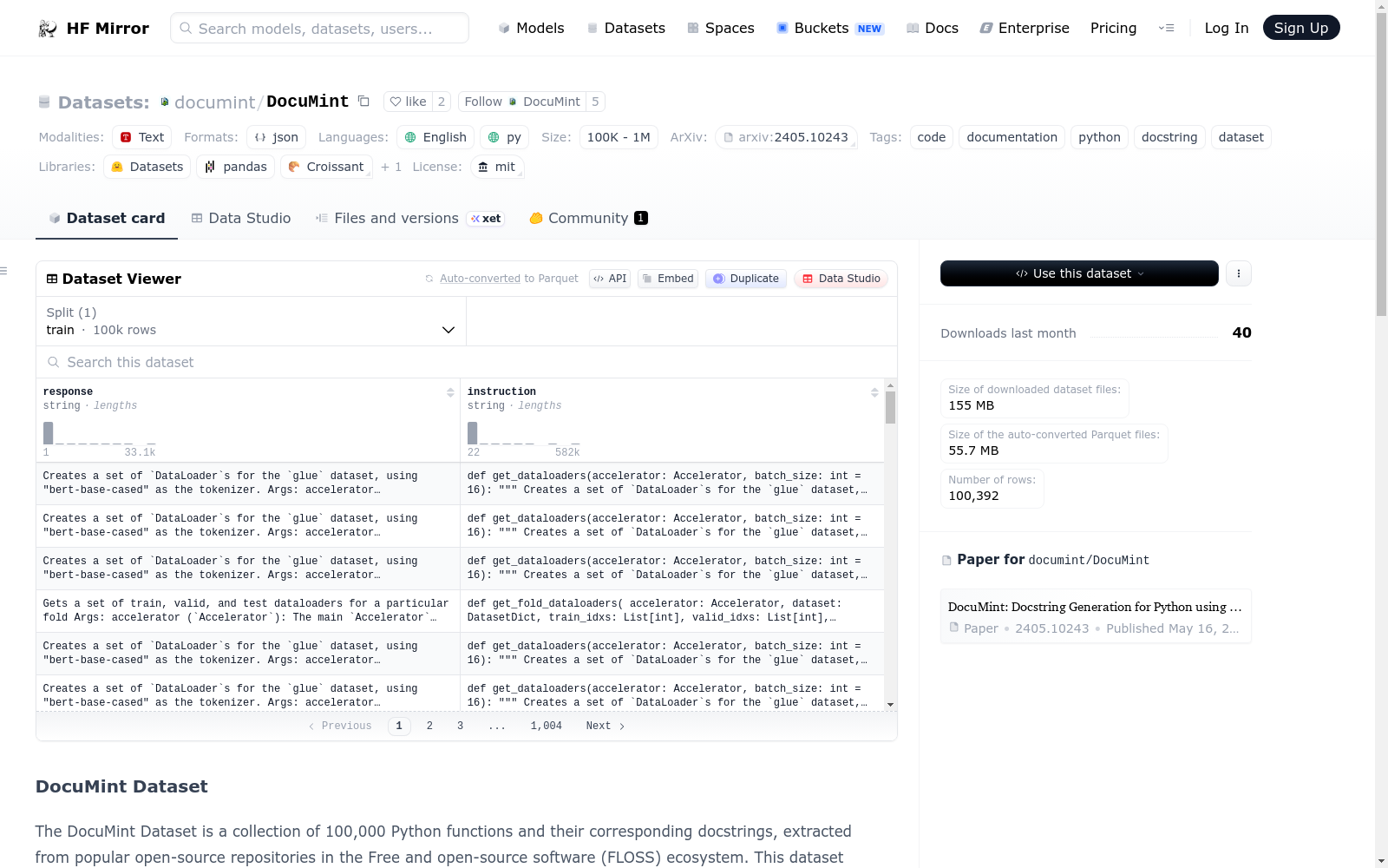Open the documint owner link

coord(214,102)
